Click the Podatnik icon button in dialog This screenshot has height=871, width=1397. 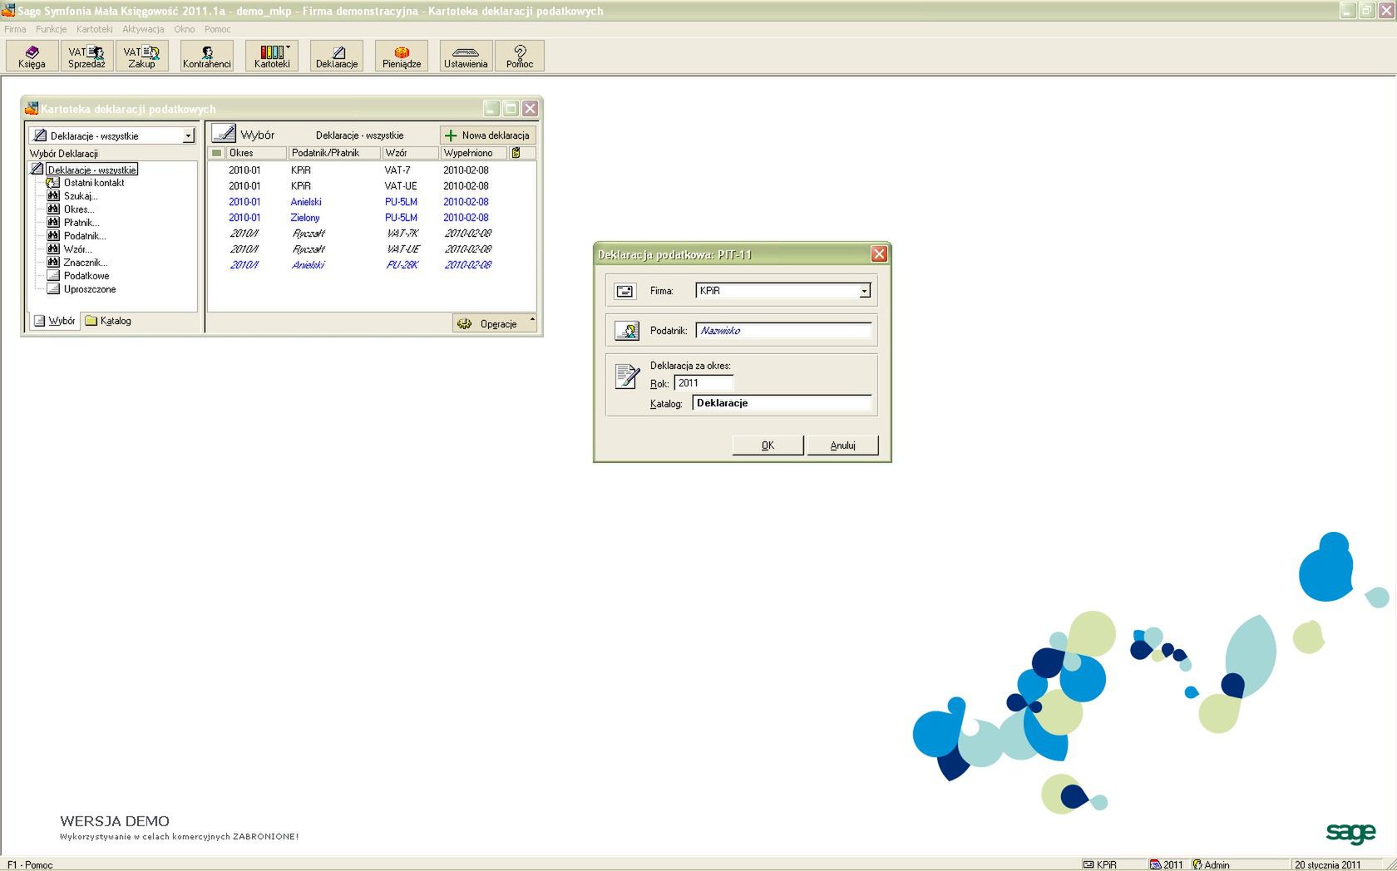[x=626, y=331]
